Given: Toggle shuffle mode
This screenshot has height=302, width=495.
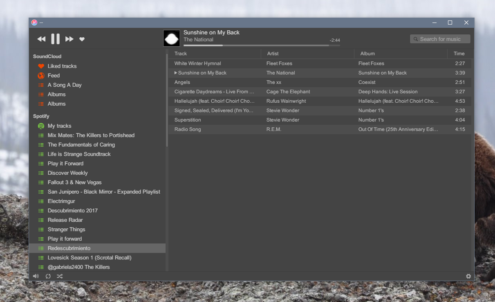Looking at the screenshot, I should pos(60,276).
